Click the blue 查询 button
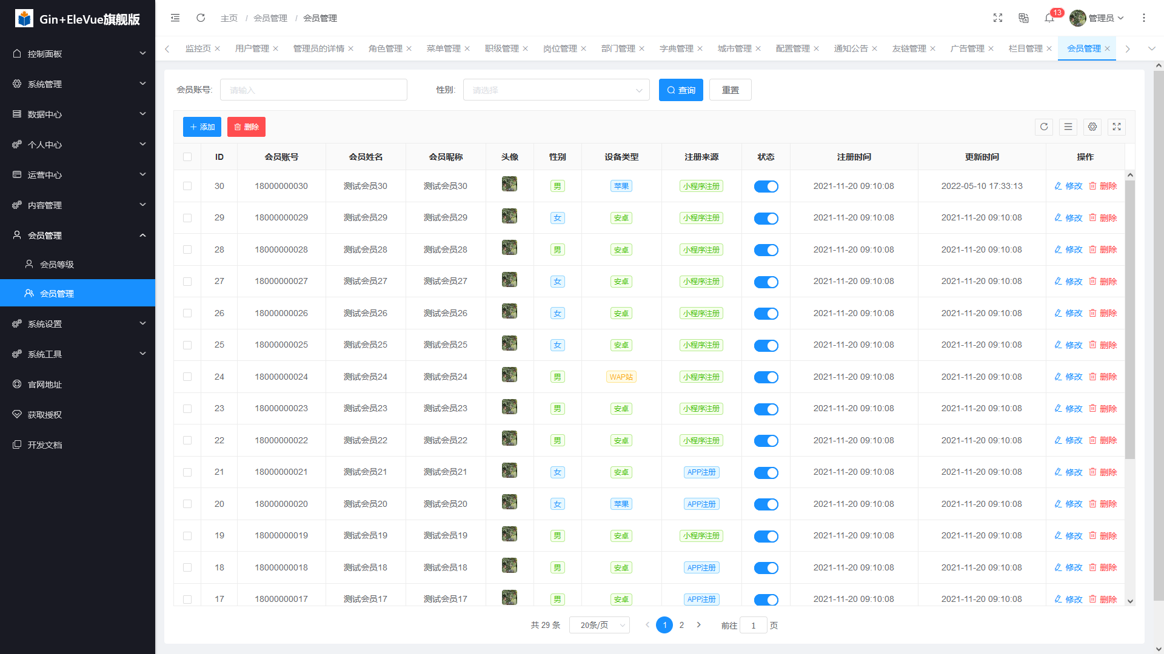Image resolution: width=1164 pixels, height=654 pixels. tap(681, 90)
